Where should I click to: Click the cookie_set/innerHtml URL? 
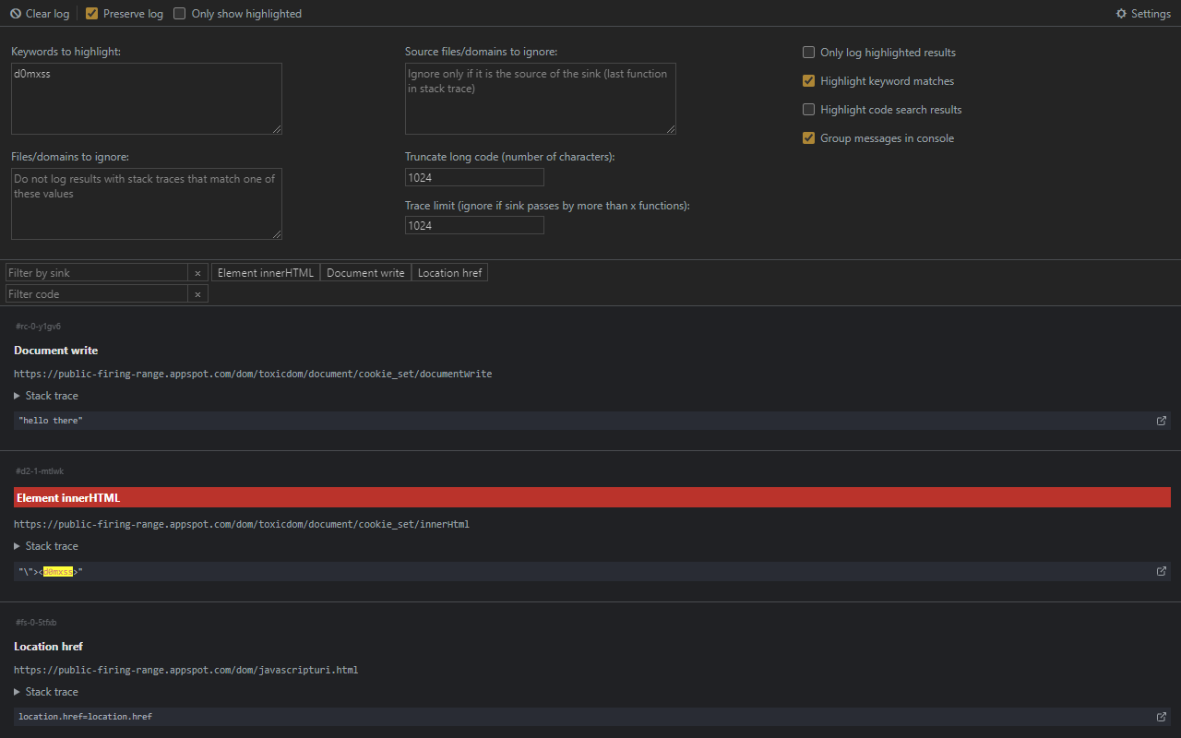click(242, 525)
